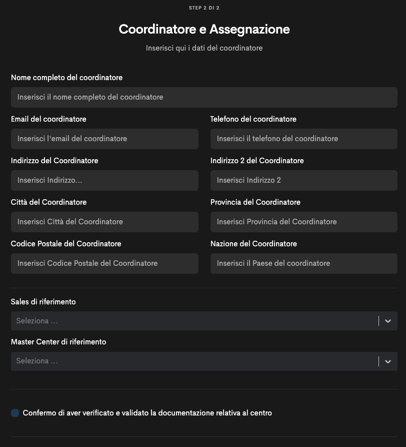Click the Indirizzo del Coordinatore input
The width and height of the screenshot is (406, 447).
coord(104,180)
